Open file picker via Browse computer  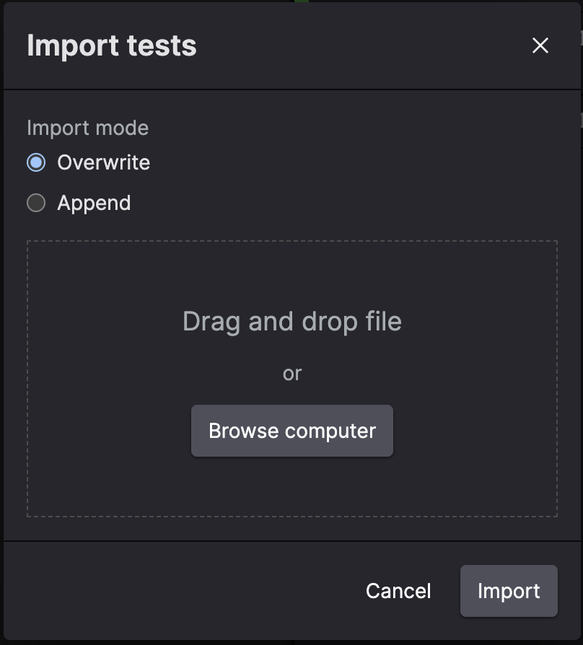point(291,431)
